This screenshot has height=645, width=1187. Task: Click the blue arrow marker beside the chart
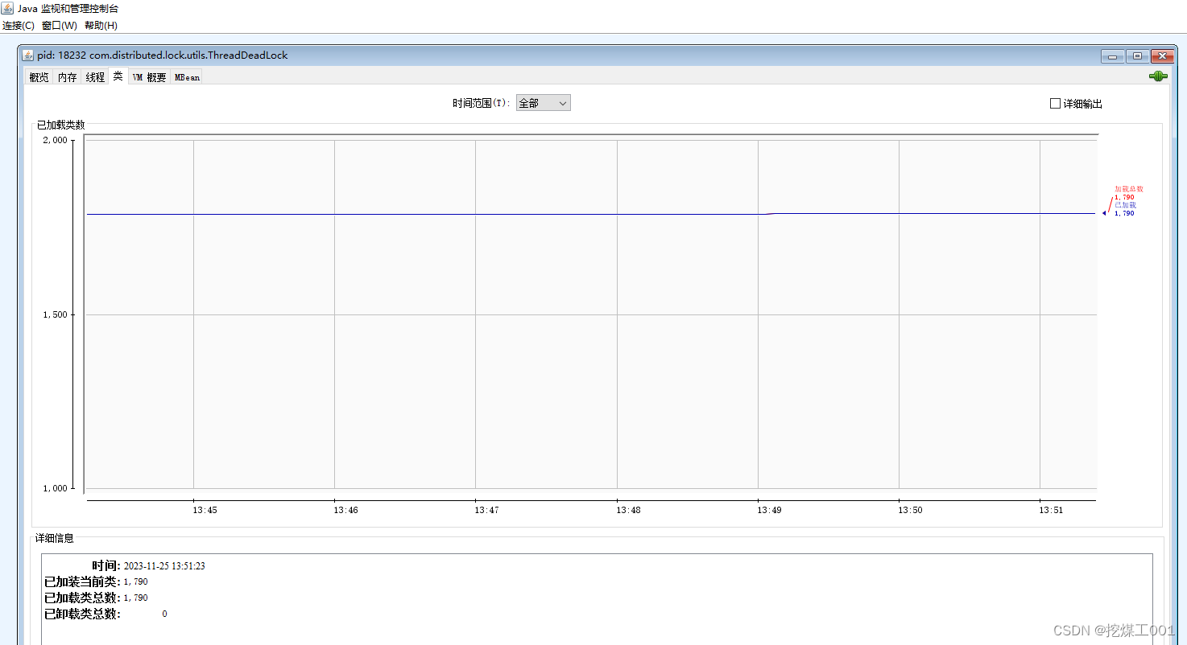(1105, 213)
